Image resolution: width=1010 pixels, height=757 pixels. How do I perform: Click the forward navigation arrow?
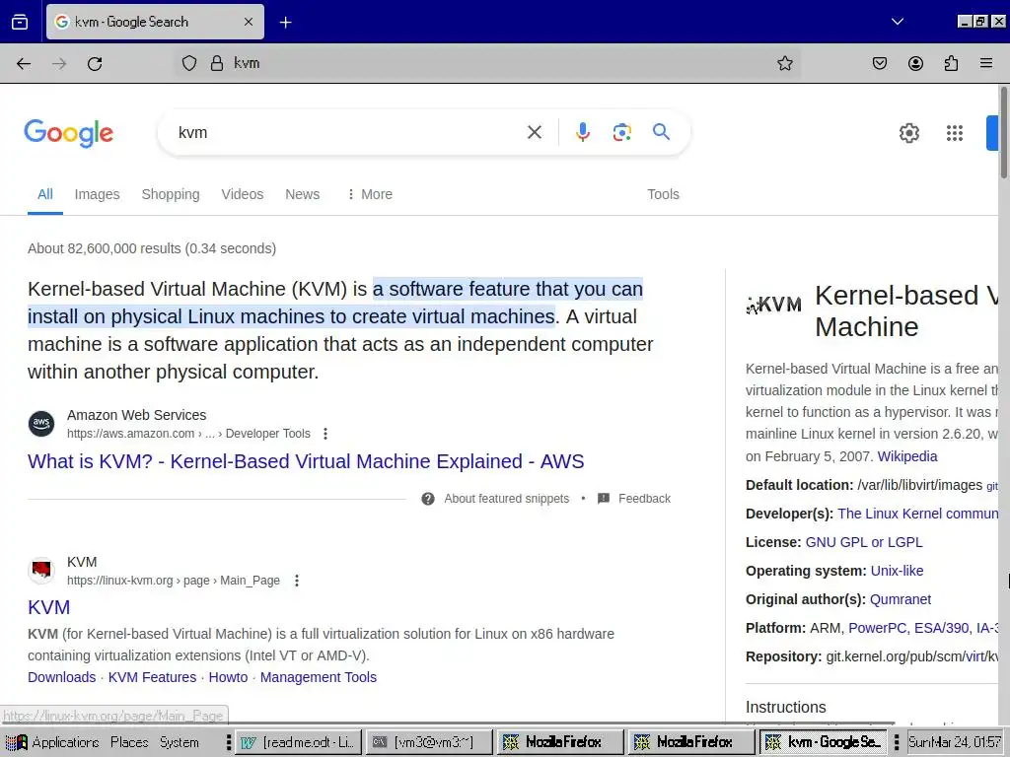(59, 63)
